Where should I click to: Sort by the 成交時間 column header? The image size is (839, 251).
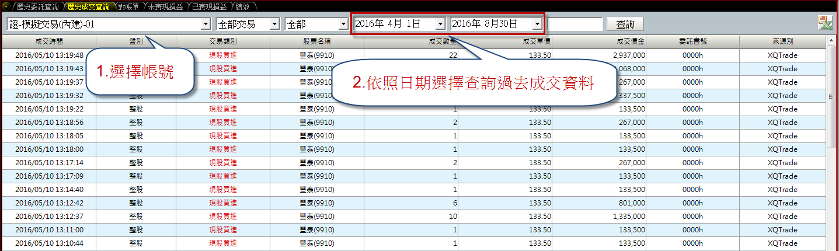pos(49,41)
